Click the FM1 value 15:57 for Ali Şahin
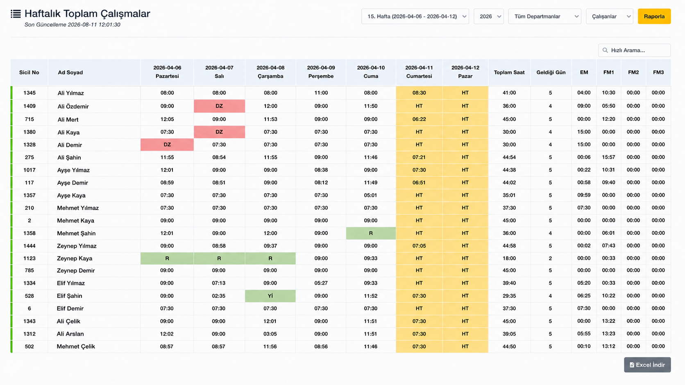Image resolution: width=685 pixels, height=385 pixels. pyautogui.click(x=609, y=157)
